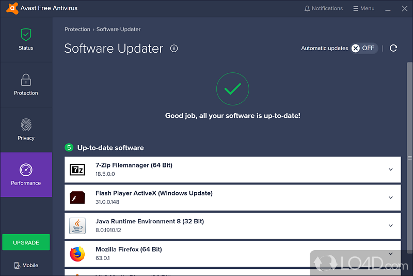The width and height of the screenshot is (413, 276).
Task: Open the Privacy fingerprint section
Action: point(26,130)
